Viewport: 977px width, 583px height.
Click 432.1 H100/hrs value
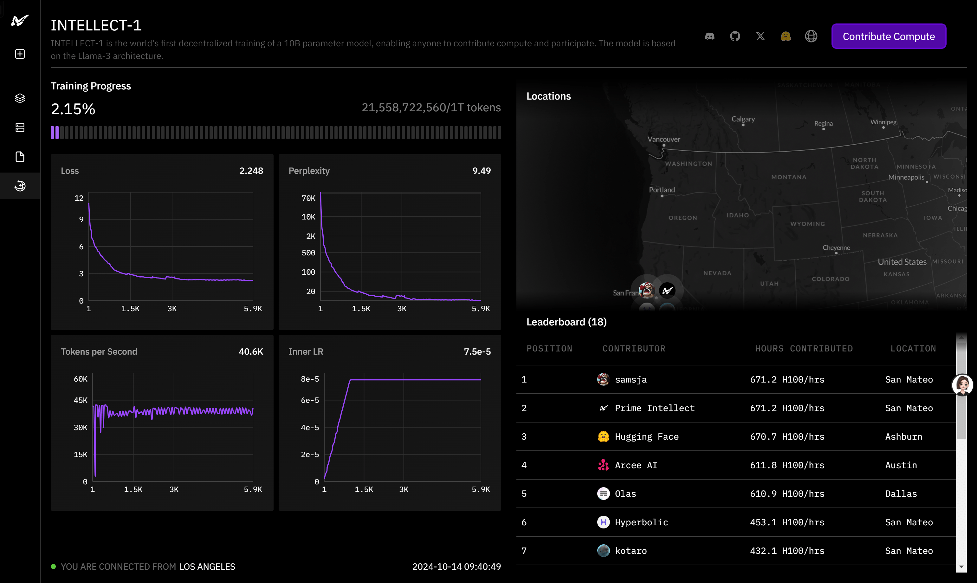[787, 551]
